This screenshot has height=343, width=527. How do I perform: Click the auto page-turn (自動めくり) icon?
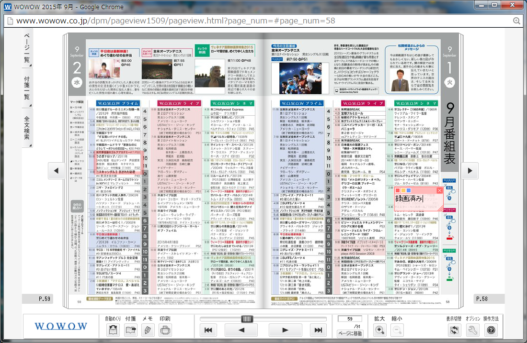pyautogui.click(x=113, y=330)
